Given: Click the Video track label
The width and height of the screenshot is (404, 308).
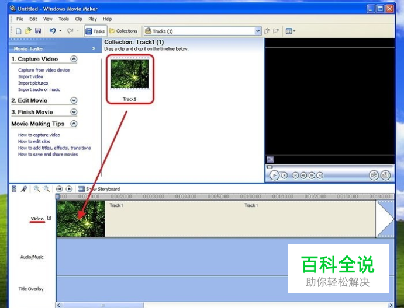Looking at the screenshot, I should point(37,219).
